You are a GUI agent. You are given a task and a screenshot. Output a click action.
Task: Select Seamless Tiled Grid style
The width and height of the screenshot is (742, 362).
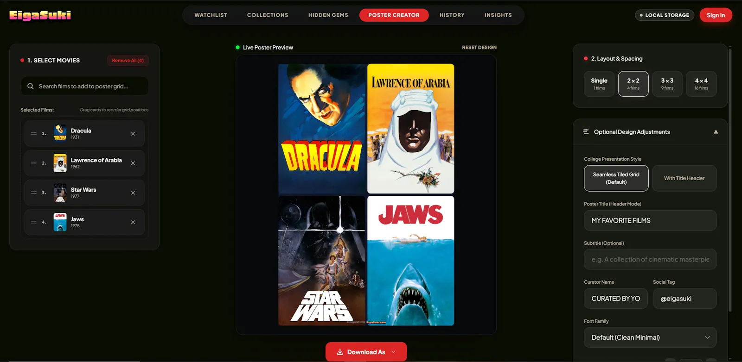coord(616,178)
